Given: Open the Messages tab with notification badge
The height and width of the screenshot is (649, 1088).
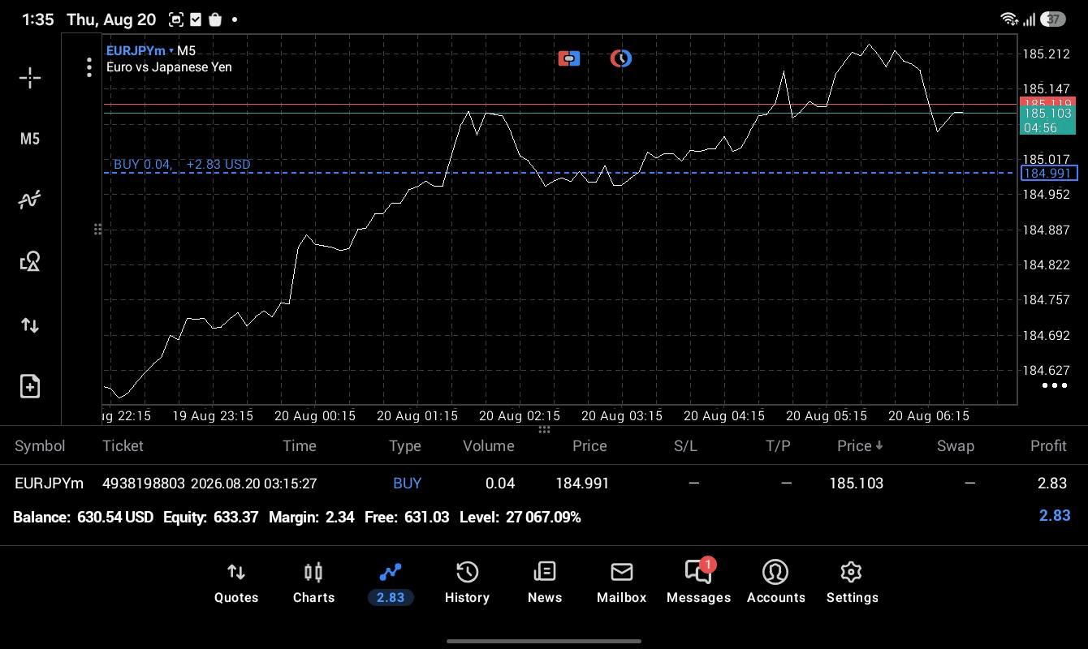Looking at the screenshot, I should (698, 582).
